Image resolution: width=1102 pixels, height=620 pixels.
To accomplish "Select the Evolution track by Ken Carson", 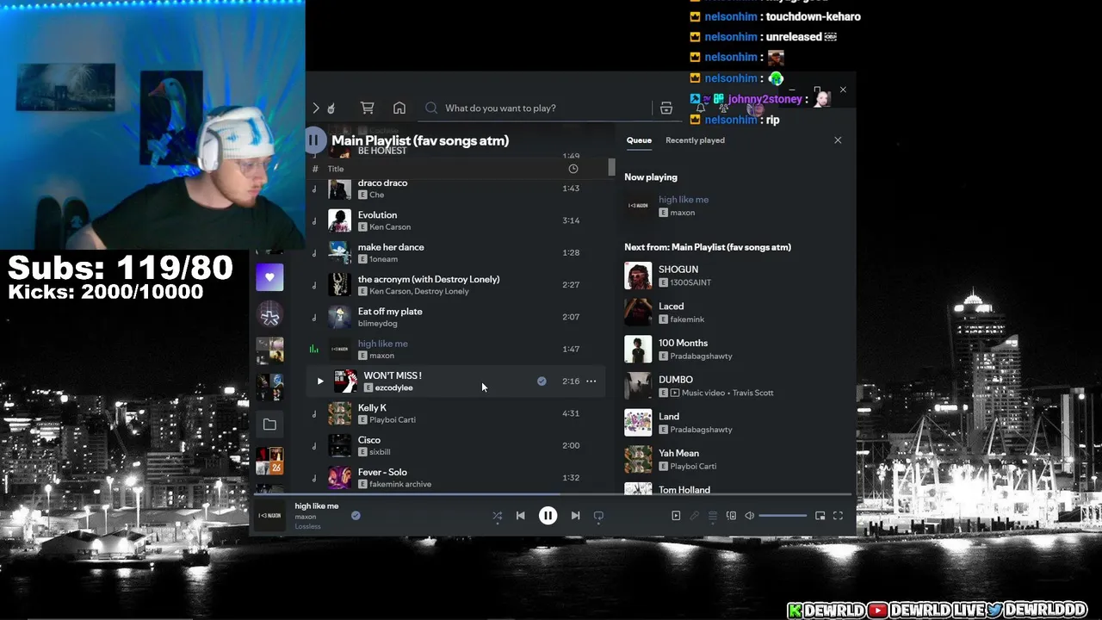I will (456, 220).
